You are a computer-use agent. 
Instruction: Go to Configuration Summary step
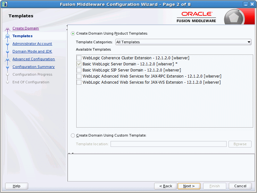pos(34,67)
